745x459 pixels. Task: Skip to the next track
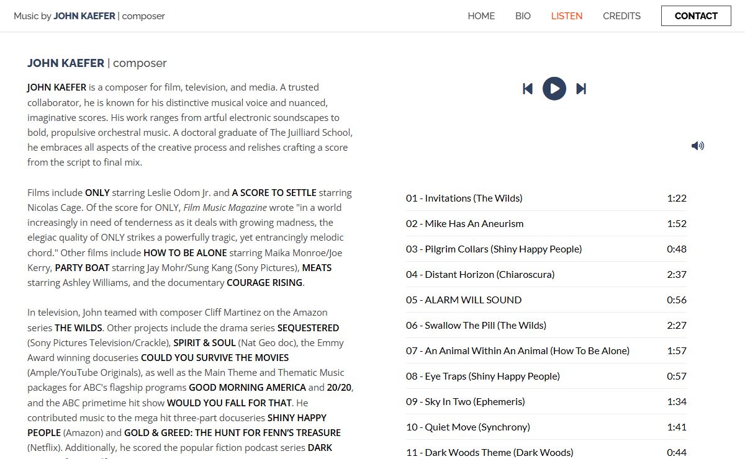tap(581, 89)
